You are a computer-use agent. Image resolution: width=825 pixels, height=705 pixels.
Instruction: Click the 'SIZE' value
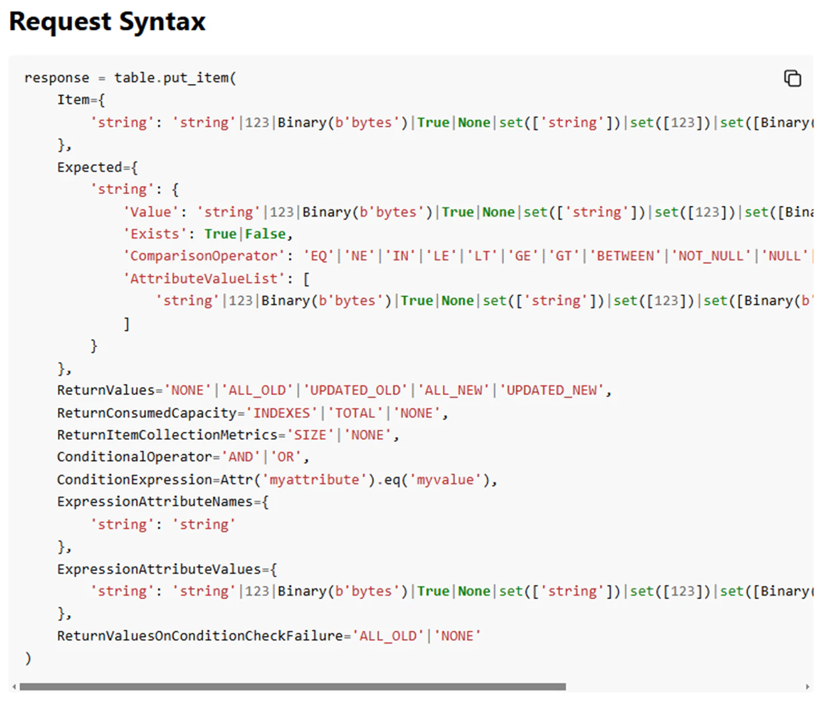click(310, 434)
